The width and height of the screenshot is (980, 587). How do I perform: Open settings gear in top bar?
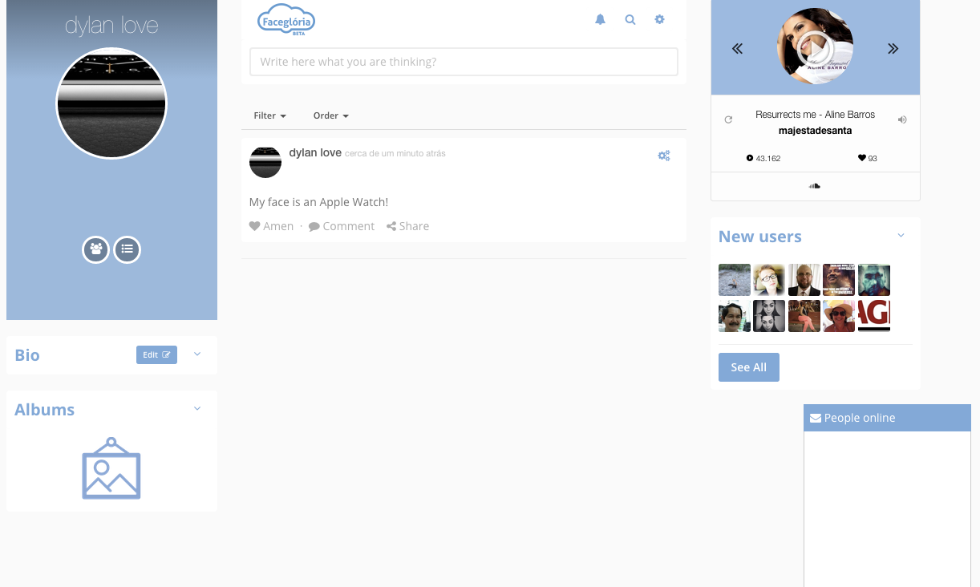pos(659,20)
